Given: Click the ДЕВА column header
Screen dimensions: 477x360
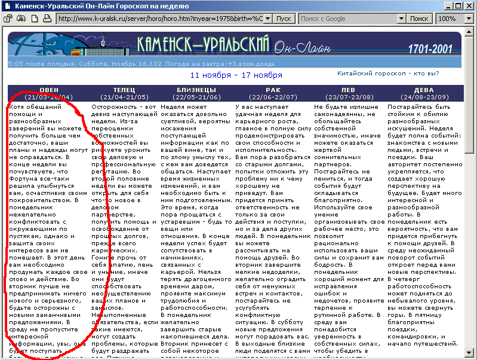Looking at the screenshot, I should (x=424, y=90).
